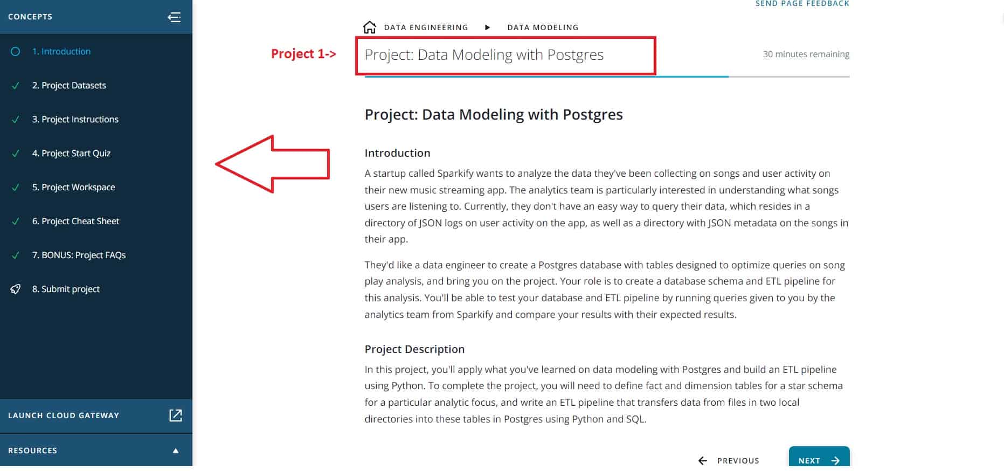Expand the breadcrumb arrow after Data Engineering
Screen dimensions: 1004x471
(x=487, y=27)
